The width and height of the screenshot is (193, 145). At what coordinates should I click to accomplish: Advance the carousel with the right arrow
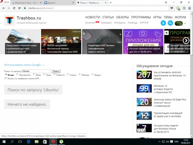pyautogui.click(x=186, y=40)
